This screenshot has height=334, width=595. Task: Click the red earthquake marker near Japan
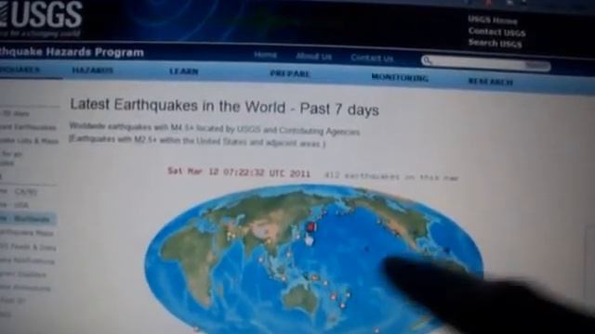click(311, 226)
